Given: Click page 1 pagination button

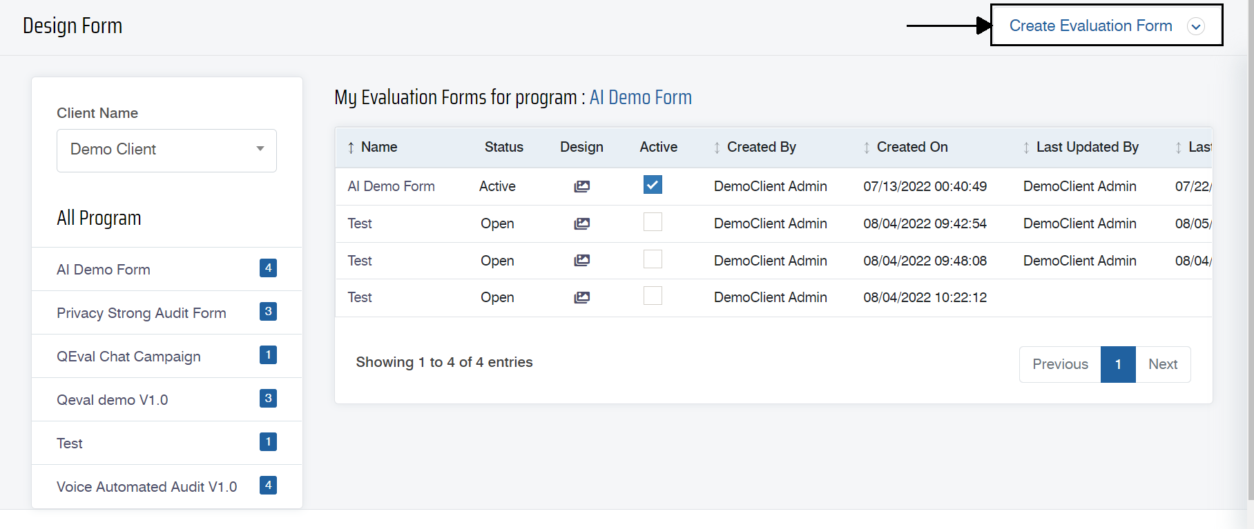Looking at the screenshot, I should tap(1118, 364).
